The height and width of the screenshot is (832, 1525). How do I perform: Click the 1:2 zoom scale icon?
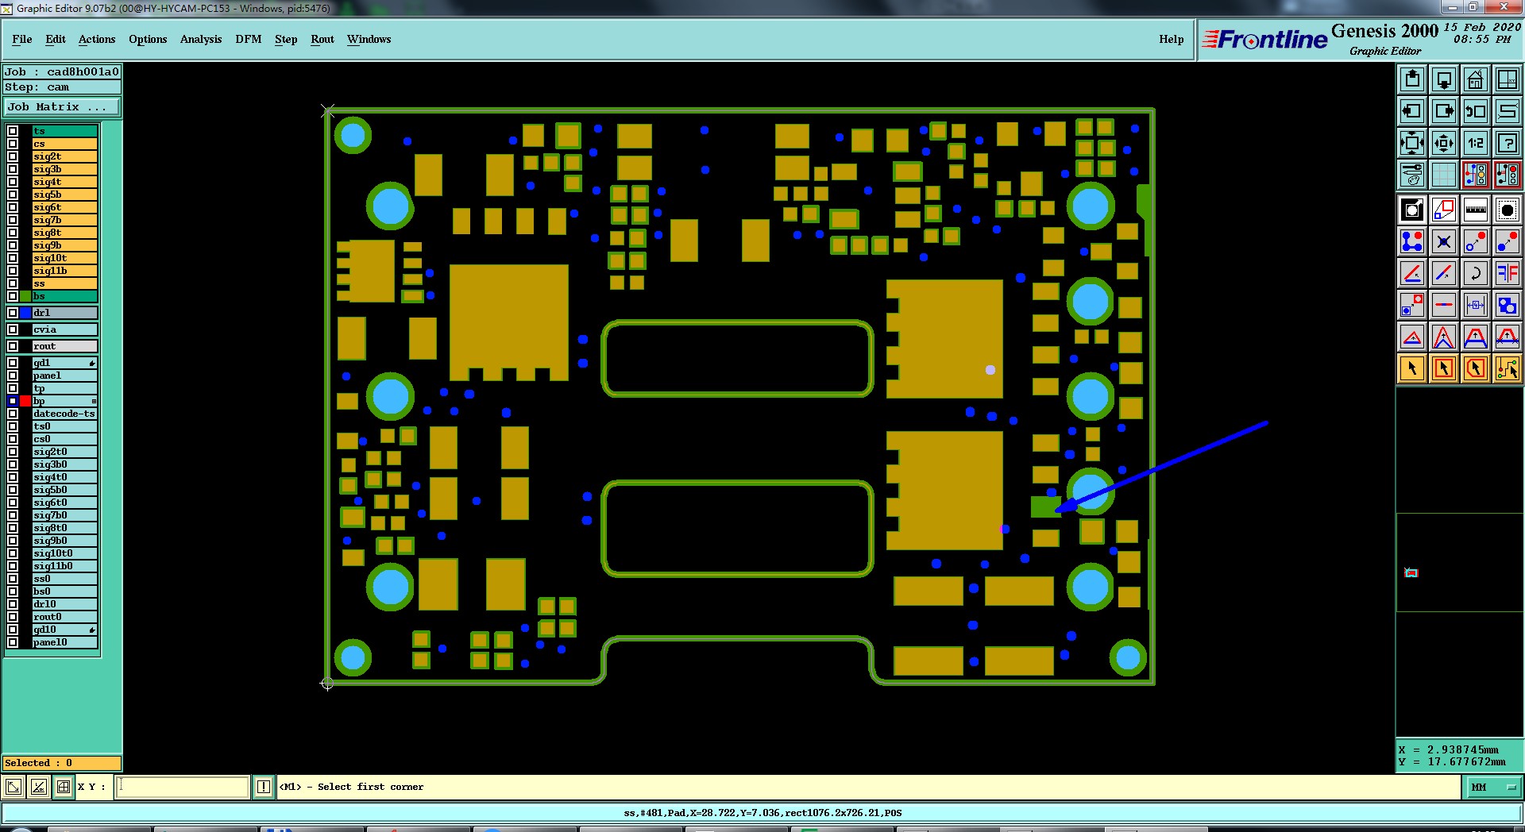(1476, 143)
